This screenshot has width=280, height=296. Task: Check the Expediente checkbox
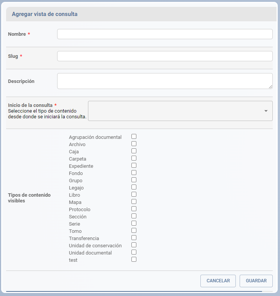pos(134,166)
